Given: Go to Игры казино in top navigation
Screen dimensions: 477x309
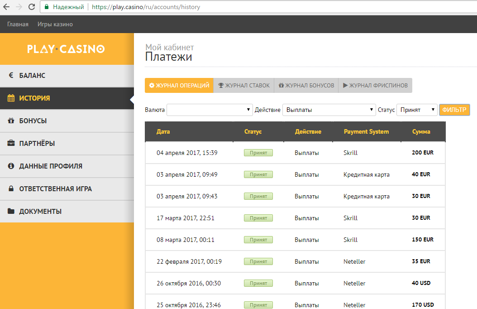Looking at the screenshot, I should pos(55,24).
